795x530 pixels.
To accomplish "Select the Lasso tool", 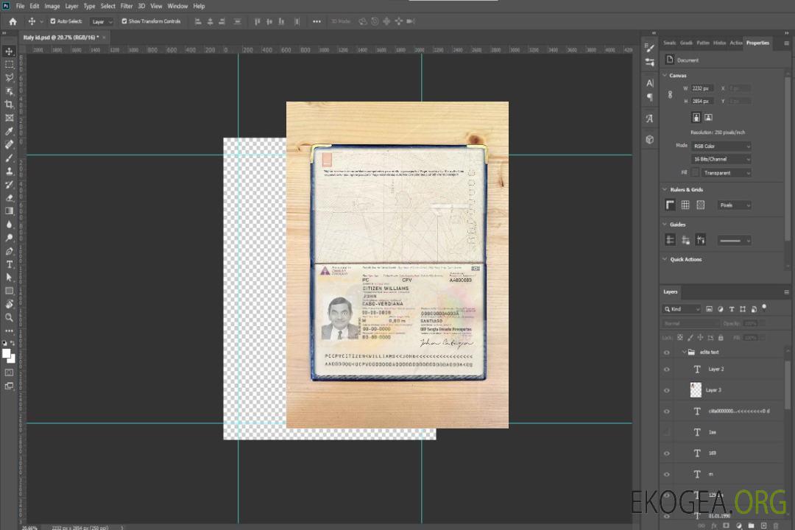I will pos(10,77).
